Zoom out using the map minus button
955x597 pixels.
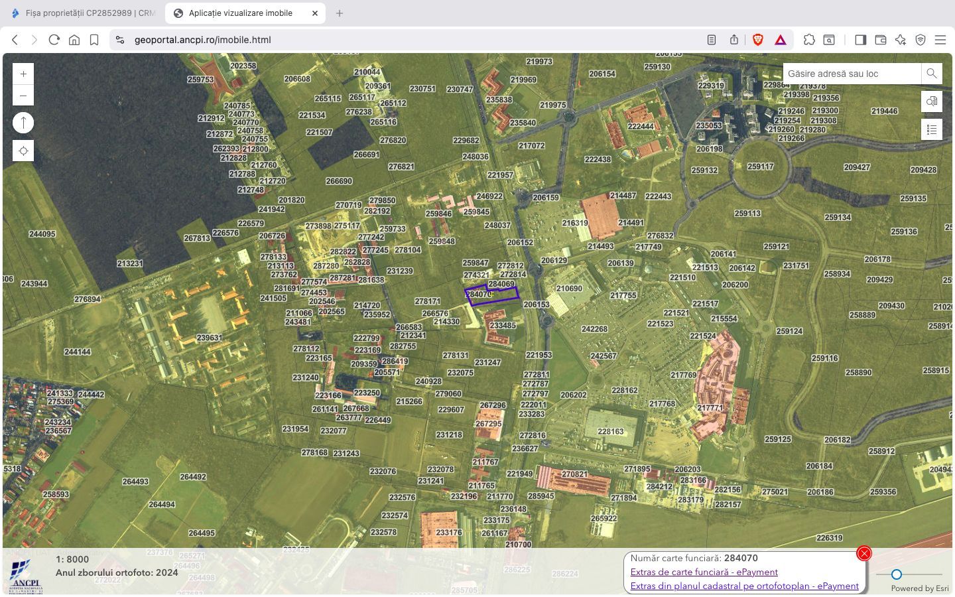click(23, 95)
